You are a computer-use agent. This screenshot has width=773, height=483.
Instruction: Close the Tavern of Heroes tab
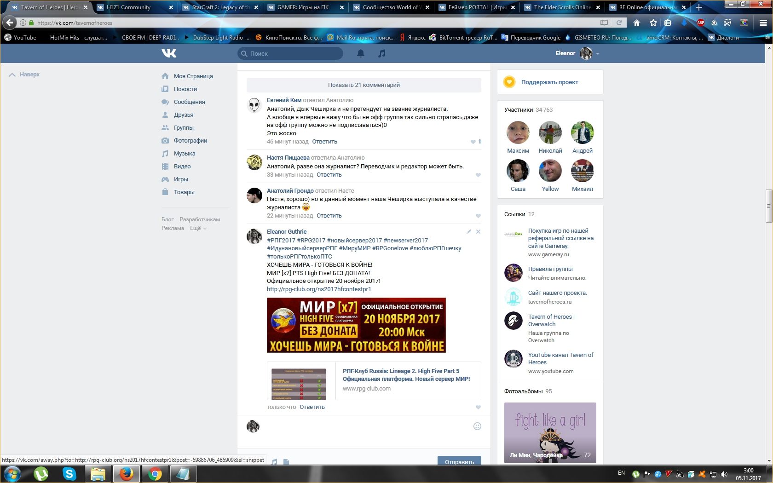click(86, 7)
